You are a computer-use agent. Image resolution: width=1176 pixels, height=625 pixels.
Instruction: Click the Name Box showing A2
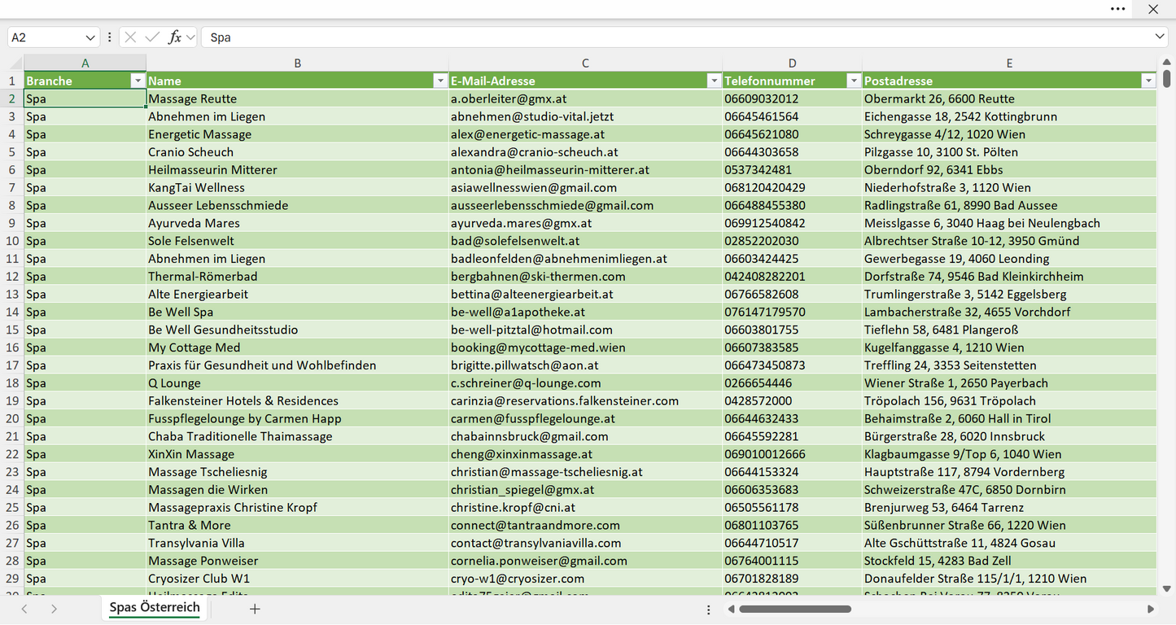tap(46, 37)
